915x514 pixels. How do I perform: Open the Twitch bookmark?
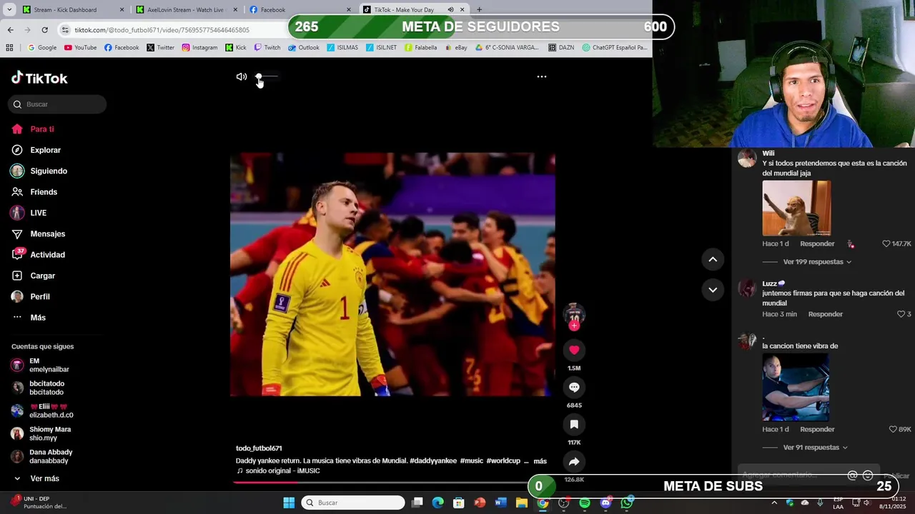pyautogui.click(x=267, y=48)
